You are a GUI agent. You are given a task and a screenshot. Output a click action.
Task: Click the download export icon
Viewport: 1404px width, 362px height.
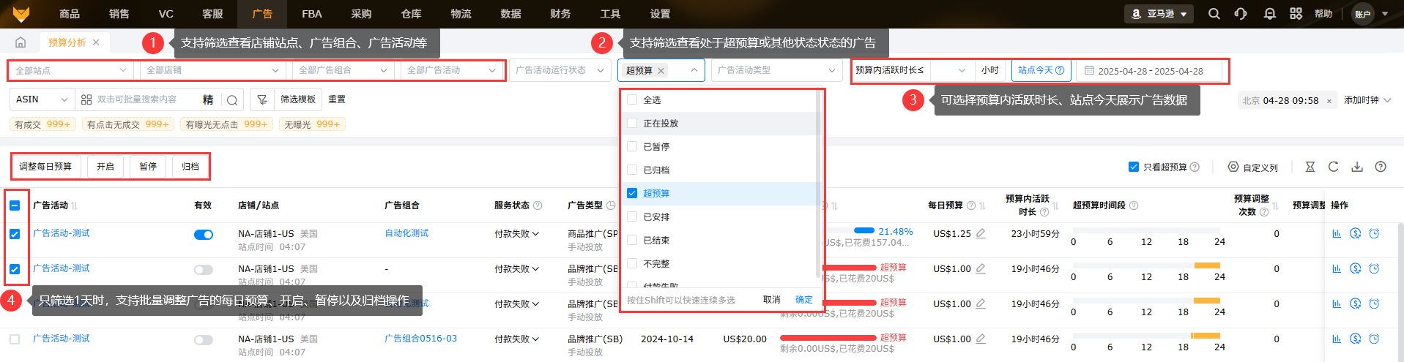pos(1357,167)
